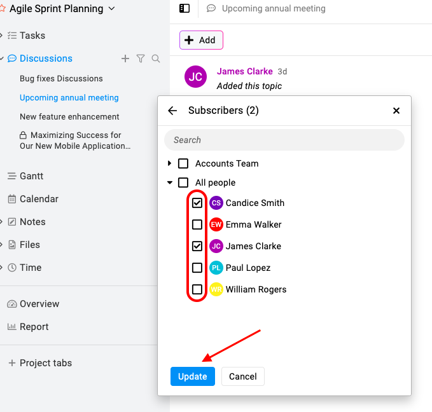Check the Emma Walker checkbox
Image resolution: width=432 pixels, height=412 pixels.
pyautogui.click(x=197, y=224)
